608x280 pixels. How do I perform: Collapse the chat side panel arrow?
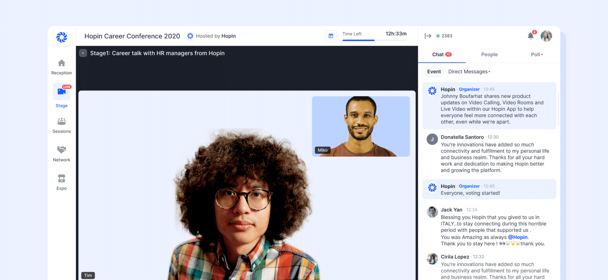[428, 36]
